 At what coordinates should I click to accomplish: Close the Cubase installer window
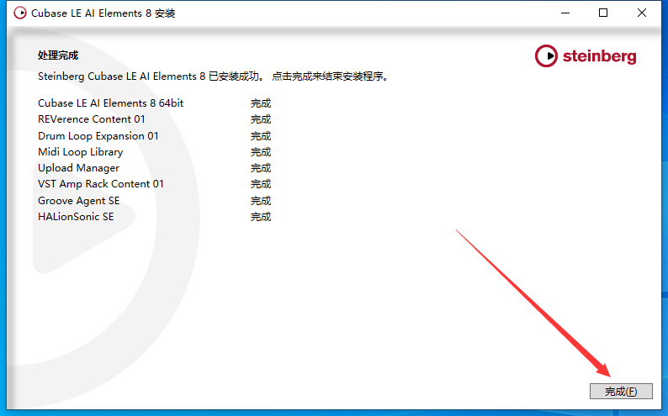click(642, 13)
